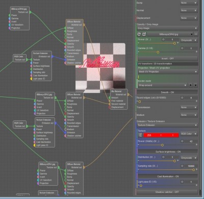Open the RGB Color texture type dropdown

[x=189, y=134]
